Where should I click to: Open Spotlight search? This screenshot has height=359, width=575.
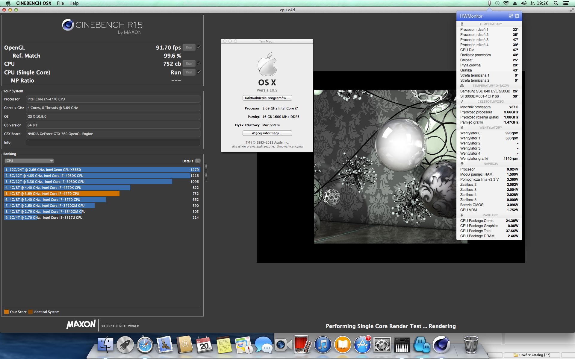click(556, 3)
